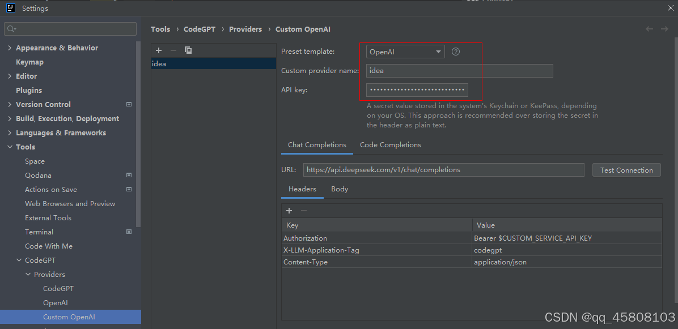Click the Test Connection button
The image size is (678, 329).
[626, 170]
